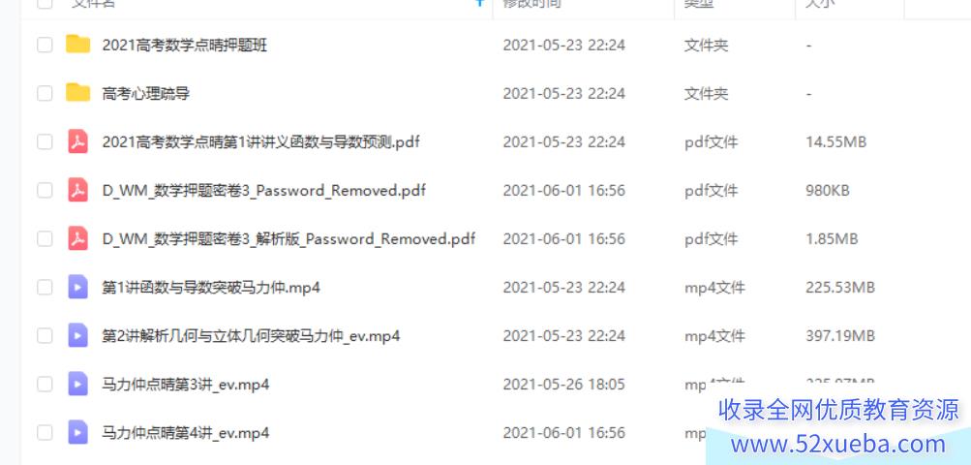Click the 高考心理疏导 folder icon
Image resolution: width=971 pixels, height=465 pixels.
(78, 93)
